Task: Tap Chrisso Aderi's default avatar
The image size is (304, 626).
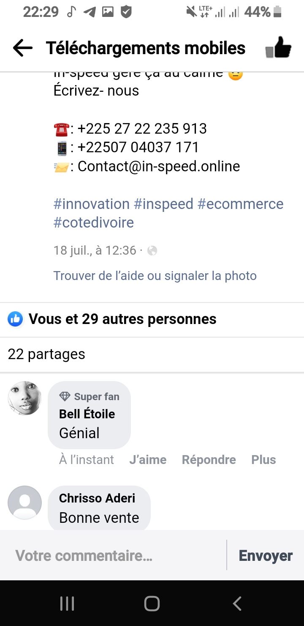Action: click(x=25, y=502)
